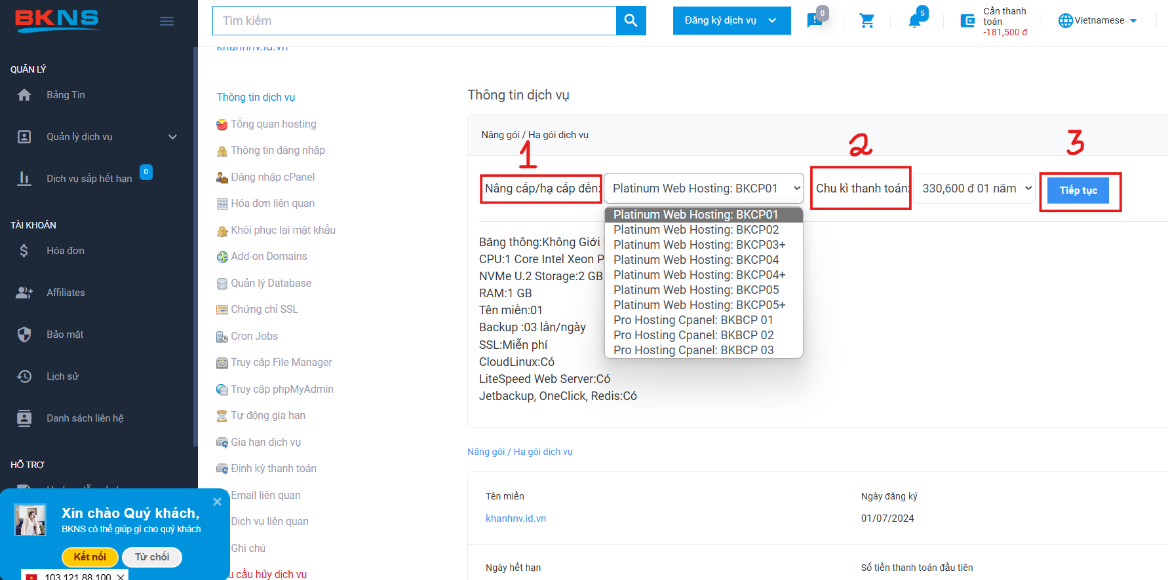1168x580 pixels.
Task: Click the Bảo mật shield icon
Action: pyautogui.click(x=24, y=335)
